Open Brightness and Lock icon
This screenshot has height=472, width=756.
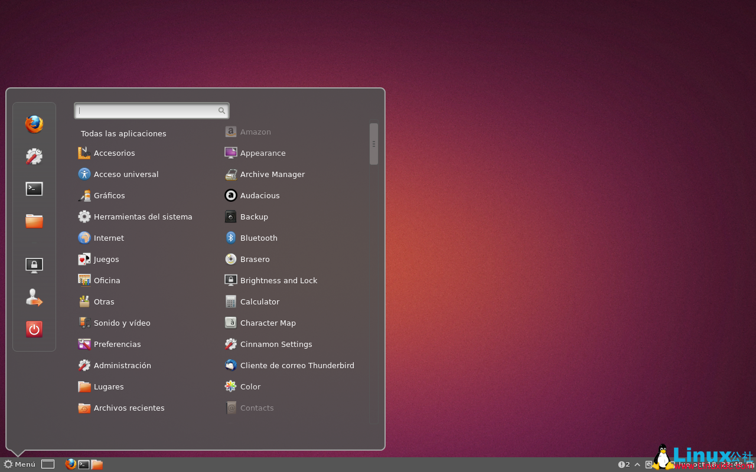[231, 280]
